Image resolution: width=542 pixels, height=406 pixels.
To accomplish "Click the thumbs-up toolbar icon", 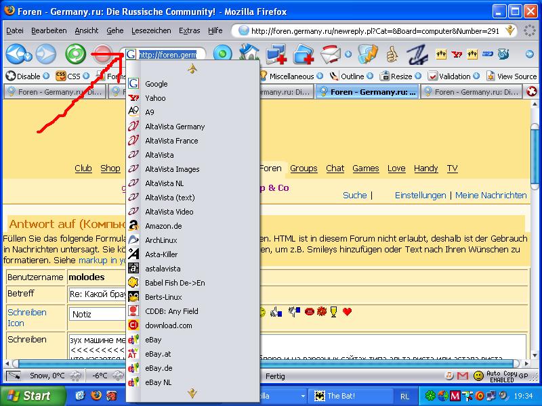I will pos(392,54).
